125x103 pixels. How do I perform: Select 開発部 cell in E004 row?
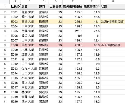[43, 26]
